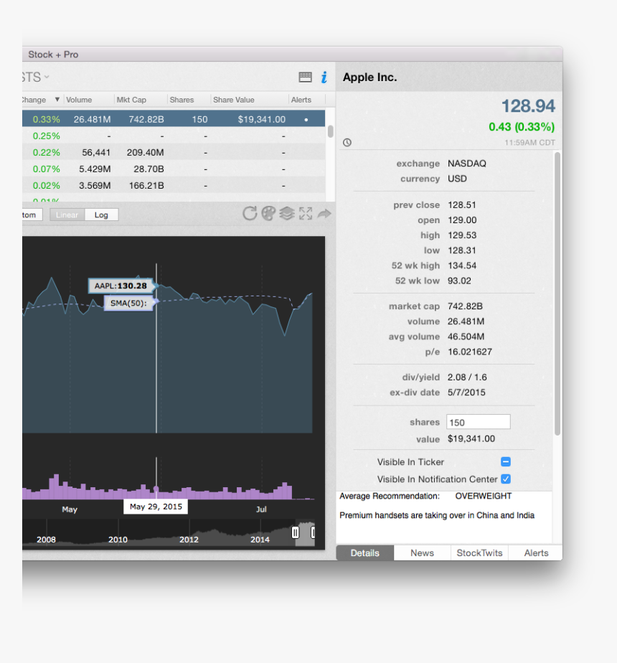
Task: Toggle the blue info panel icon
Action: pos(324,77)
